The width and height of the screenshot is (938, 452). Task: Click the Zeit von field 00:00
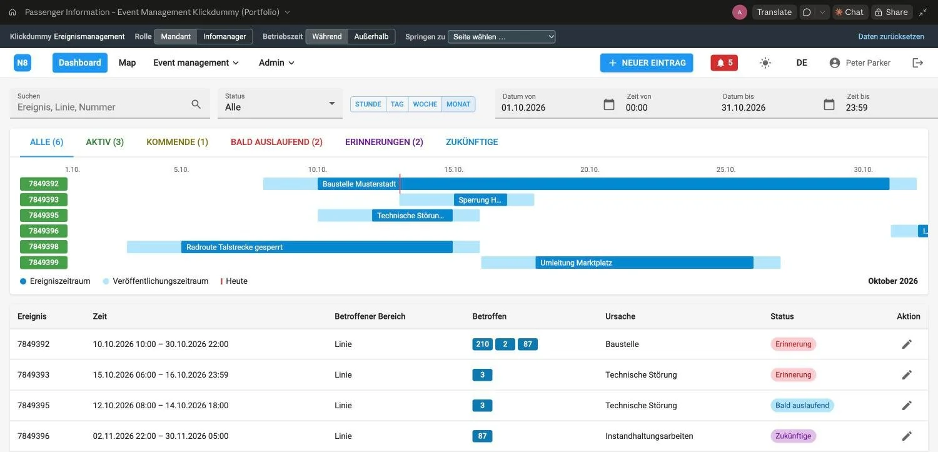(665, 103)
